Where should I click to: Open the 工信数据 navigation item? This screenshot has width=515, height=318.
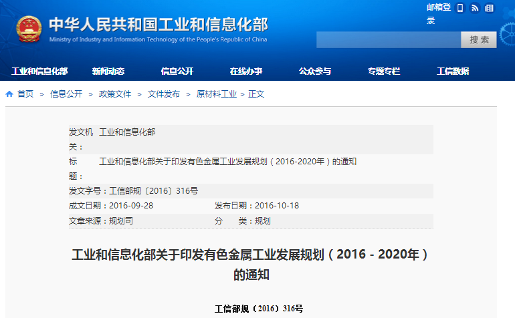tap(453, 71)
